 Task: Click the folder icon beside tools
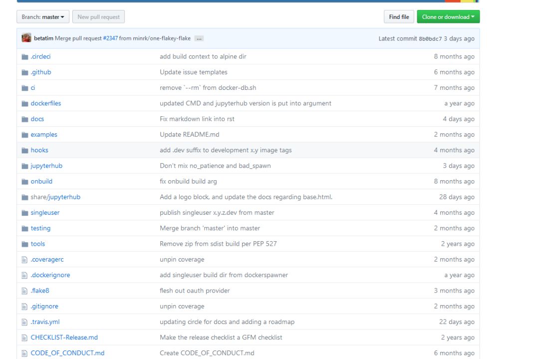[25, 244]
